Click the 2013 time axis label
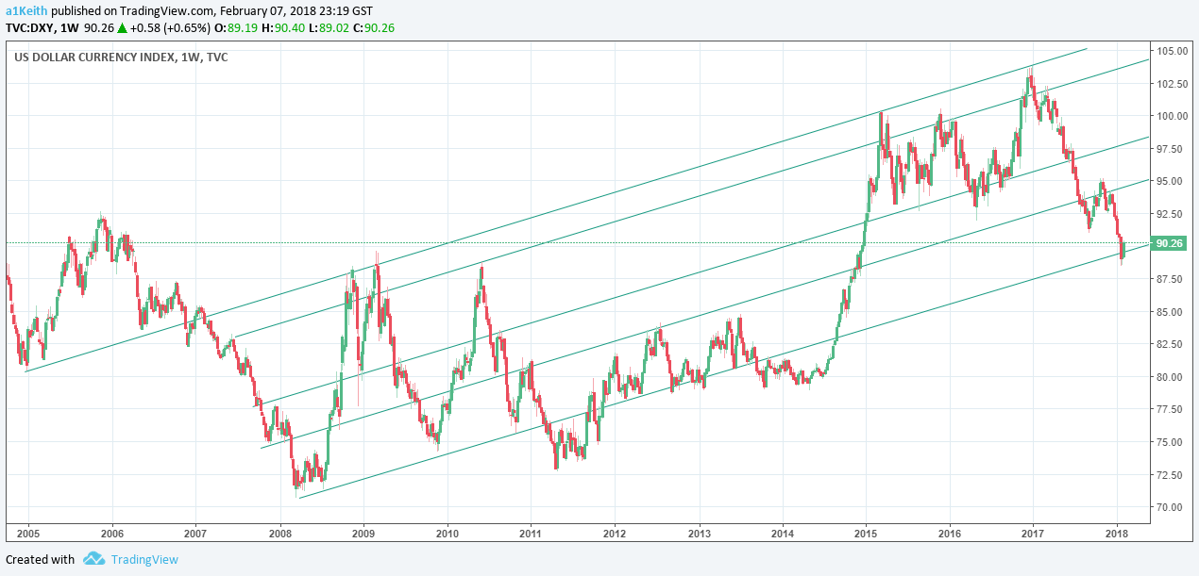Screen dimensions: 1199x576 (699, 532)
